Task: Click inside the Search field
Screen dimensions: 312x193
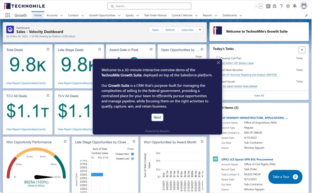Action: (149, 6)
